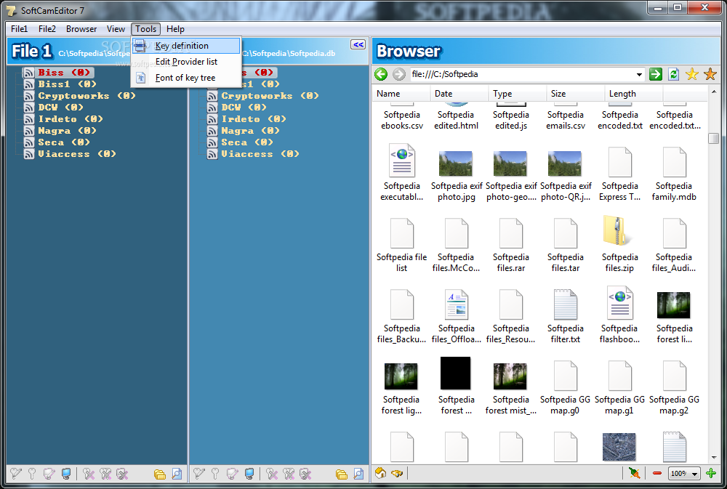
Task: Zoom out using the red minus icon
Action: coord(657,473)
